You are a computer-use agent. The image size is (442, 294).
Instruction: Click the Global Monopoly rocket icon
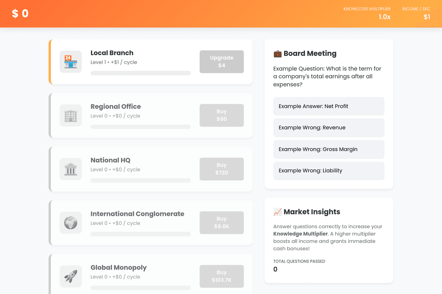pos(71,276)
